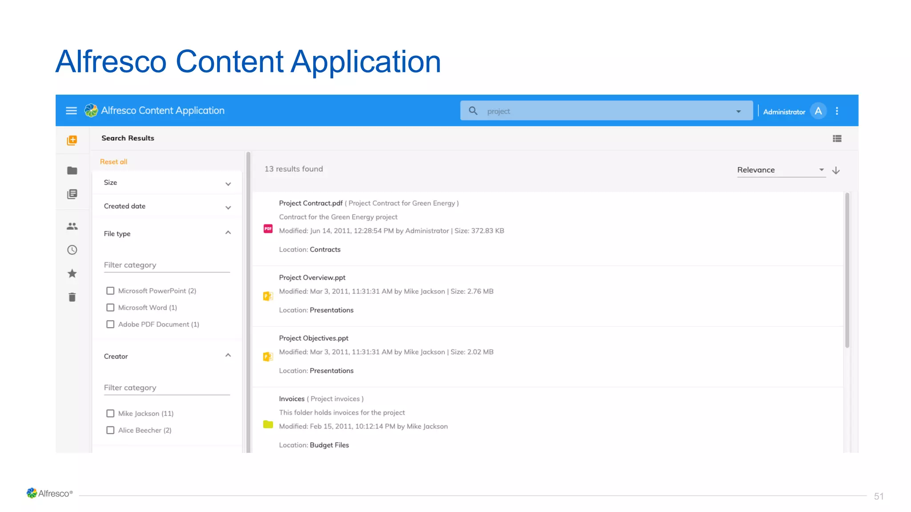
Task: Open the Budget Files location link
Action: pyautogui.click(x=329, y=445)
